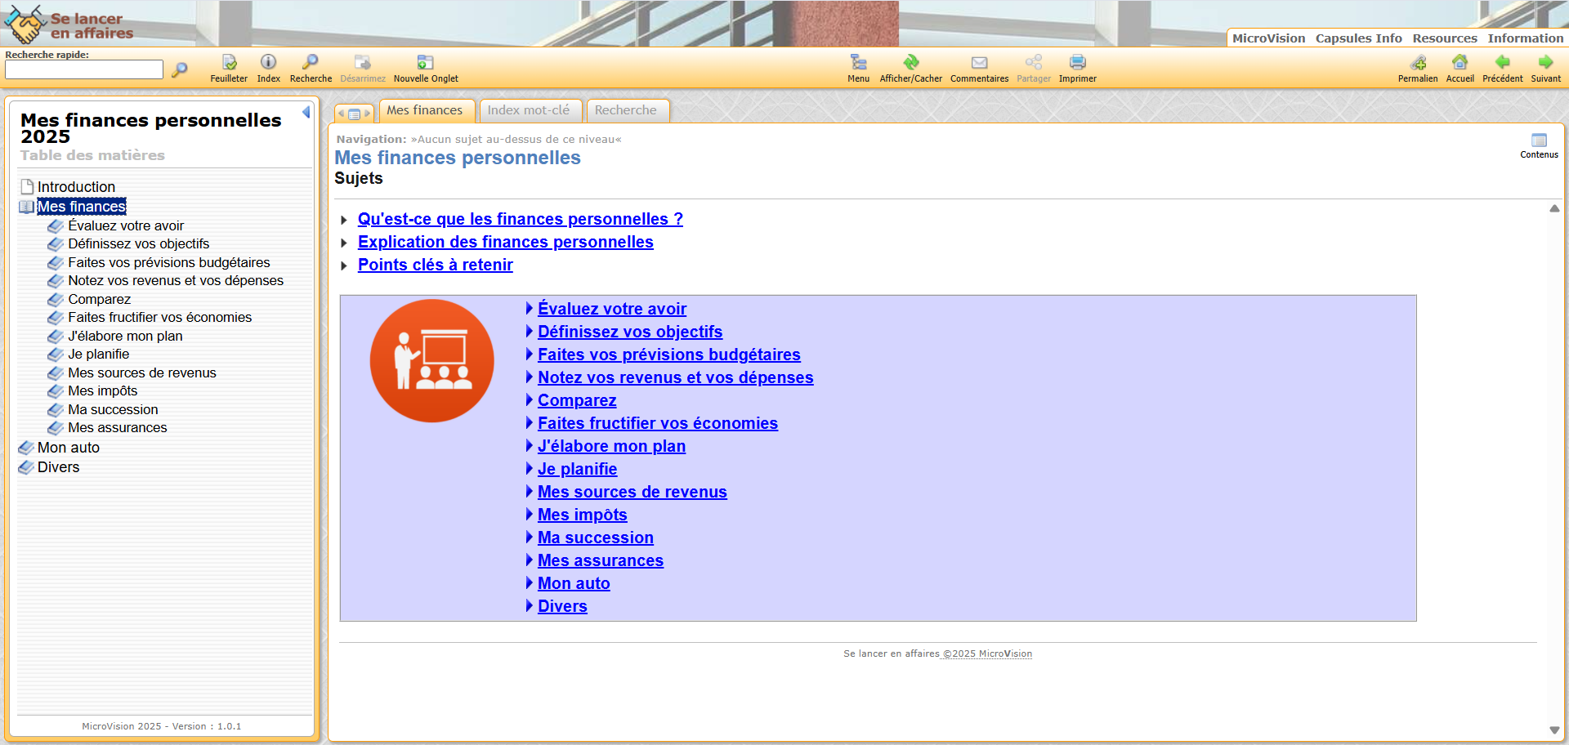Collapse the table of contents panel arrow

point(306,112)
